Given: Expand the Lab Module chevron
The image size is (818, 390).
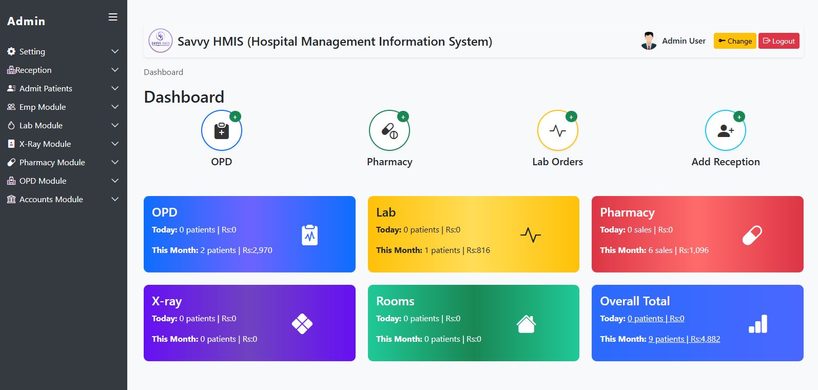Looking at the screenshot, I should (115, 125).
